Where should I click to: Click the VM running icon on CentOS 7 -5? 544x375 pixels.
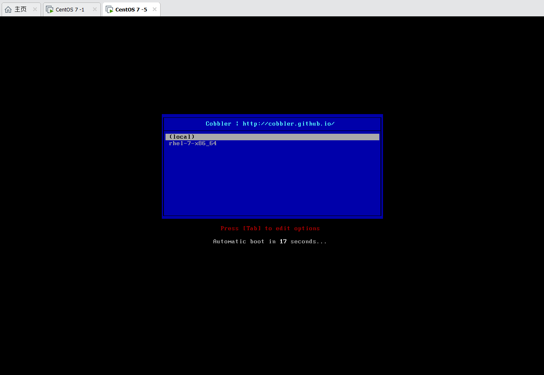pyautogui.click(x=109, y=9)
